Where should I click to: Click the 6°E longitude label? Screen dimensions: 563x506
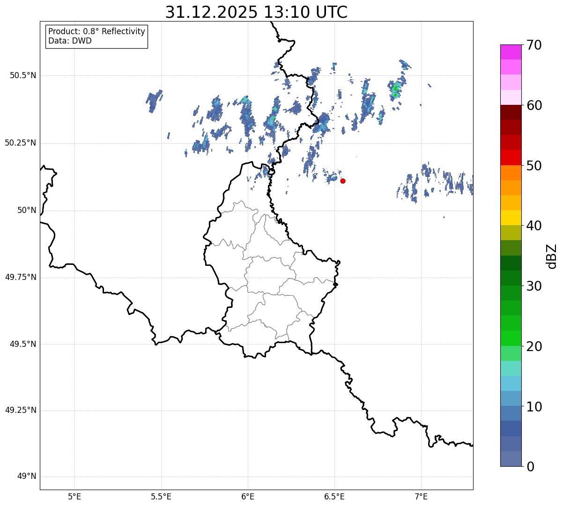click(248, 496)
